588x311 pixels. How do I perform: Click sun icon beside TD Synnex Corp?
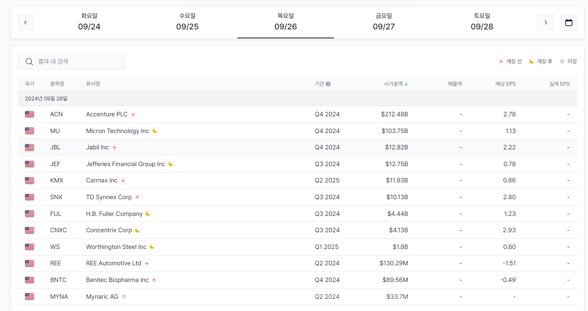point(137,197)
